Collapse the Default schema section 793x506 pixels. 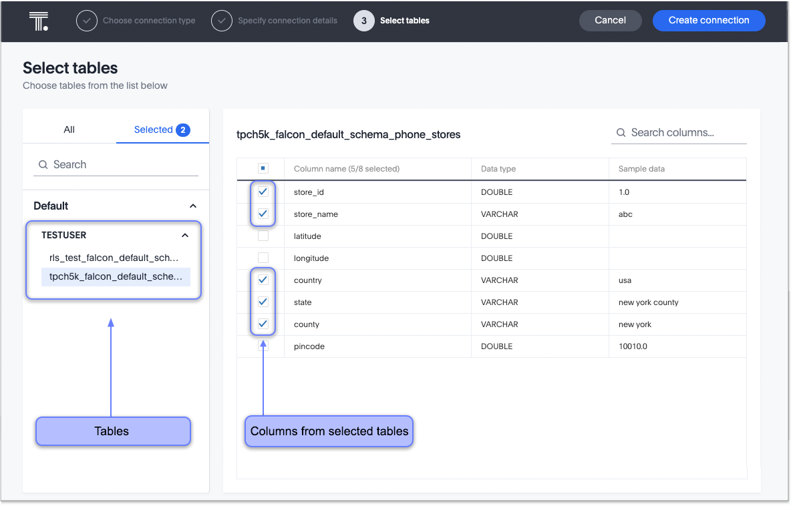pyautogui.click(x=193, y=206)
